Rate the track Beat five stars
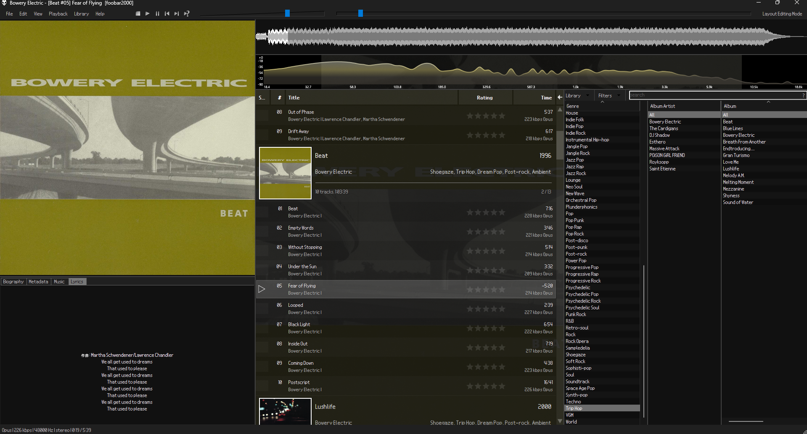Image resolution: width=807 pixels, height=434 pixels. tap(503, 212)
